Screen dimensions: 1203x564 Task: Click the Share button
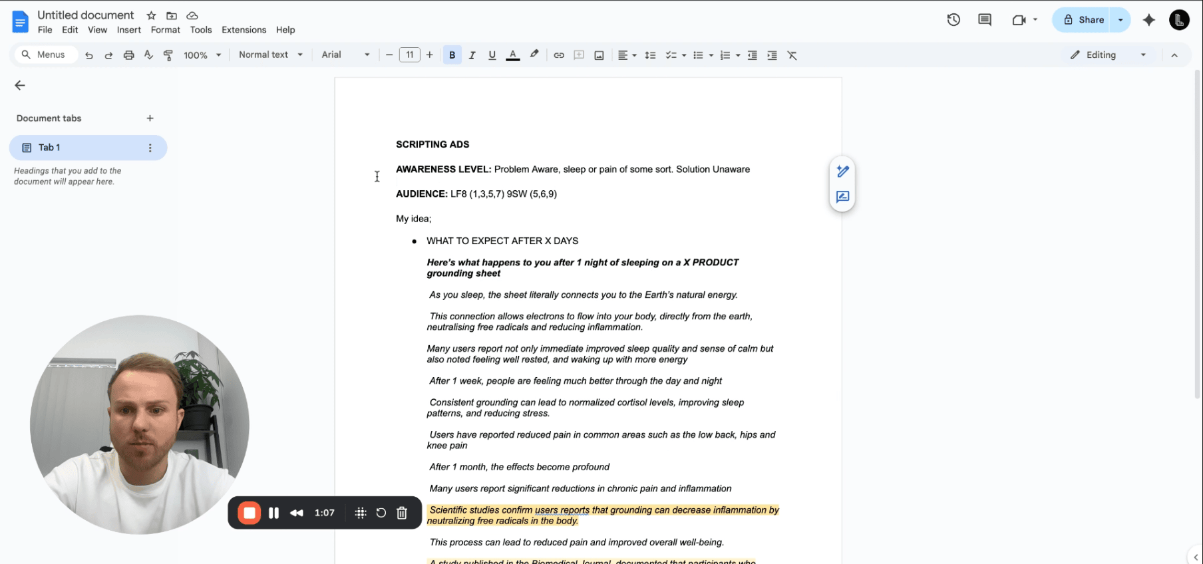(x=1083, y=20)
